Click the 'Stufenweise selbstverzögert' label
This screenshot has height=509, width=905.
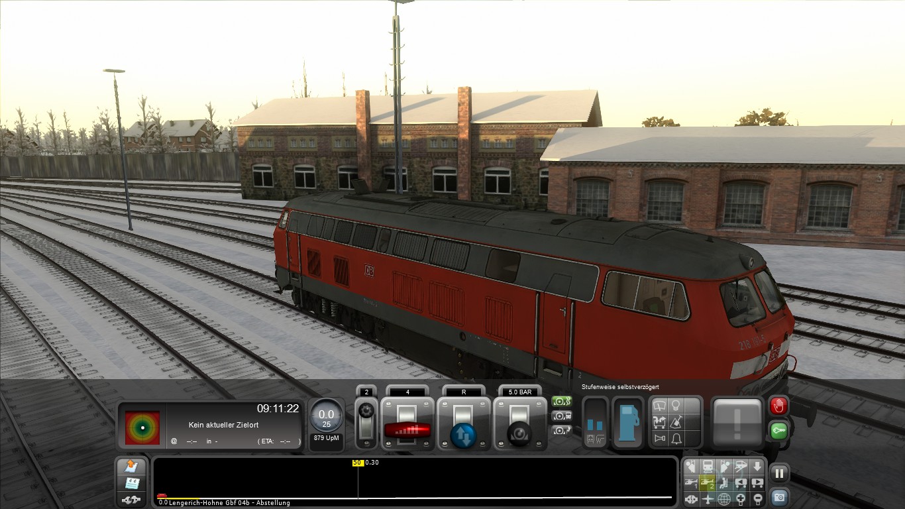click(x=620, y=387)
